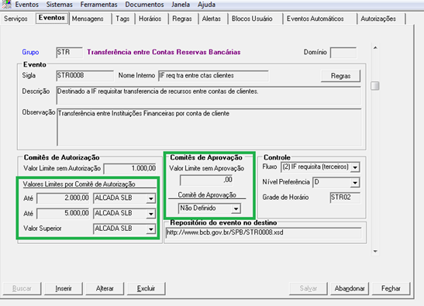Open the Eventos menu
Image resolution: width=424 pixels, height=306 pixels.
point(26,5)
